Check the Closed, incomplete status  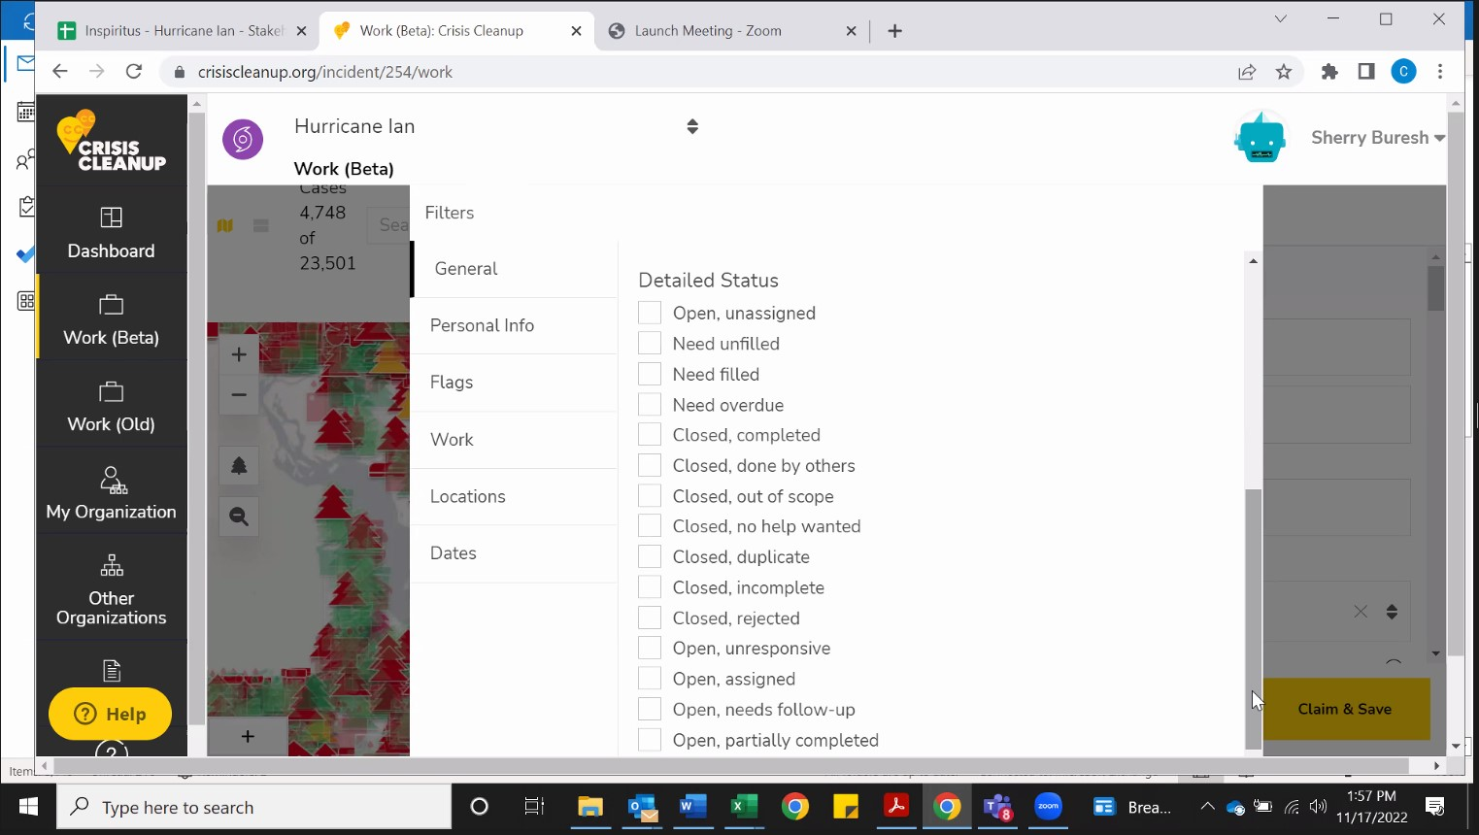(650, 586)
